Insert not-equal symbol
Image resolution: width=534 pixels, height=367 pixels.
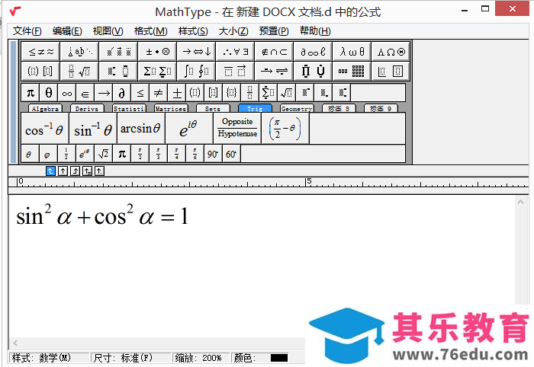pos(158,92)
